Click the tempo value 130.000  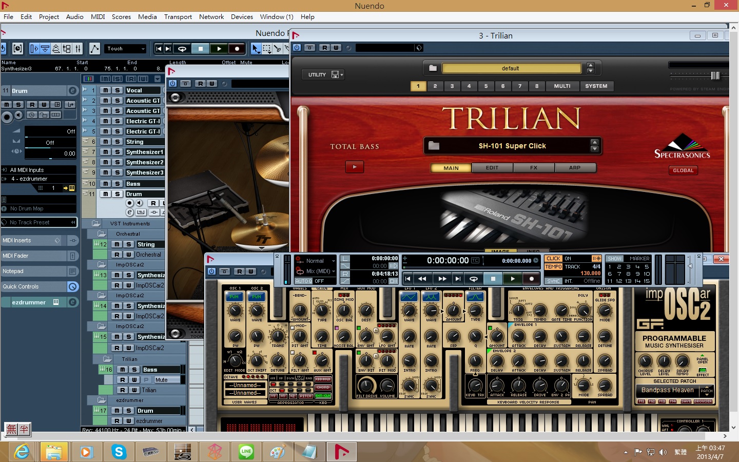[x=590, y=274]
